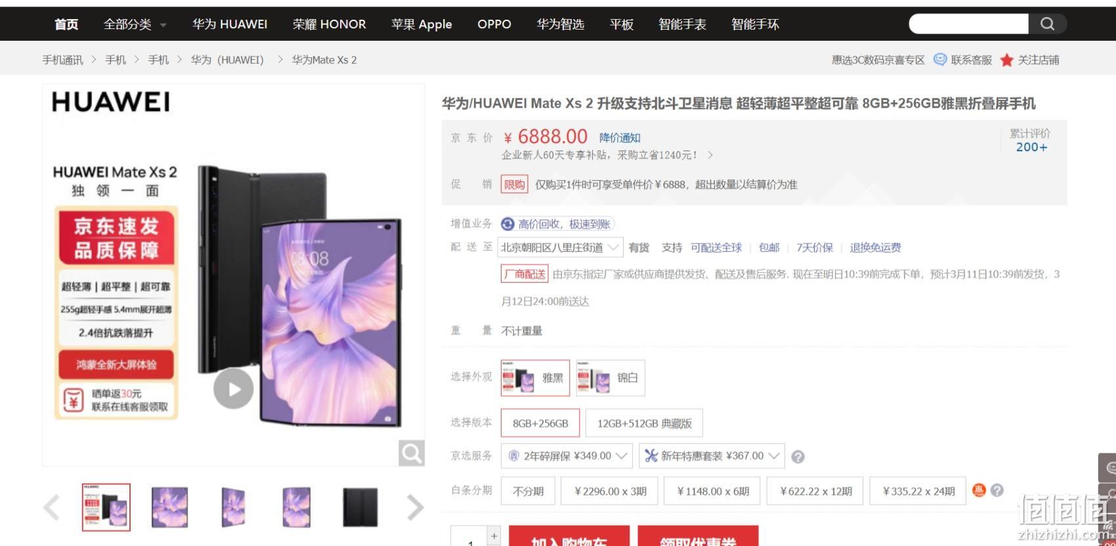The image size is (1116, 546).
Task: Expand the enterprise subsidy details arrow
Action: click(x=710, y=155)
